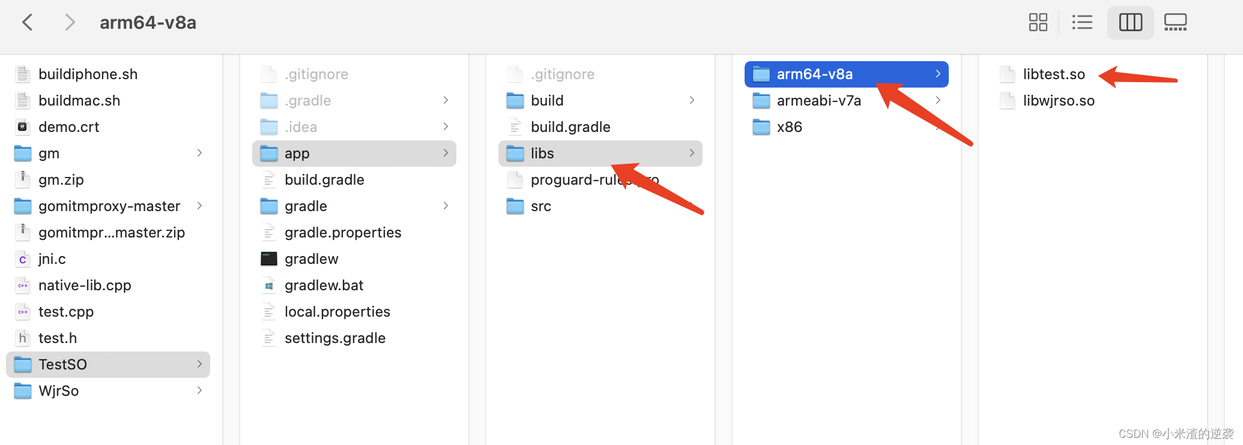
Task: Switch to list view
Action: (x=1082, y=23)
